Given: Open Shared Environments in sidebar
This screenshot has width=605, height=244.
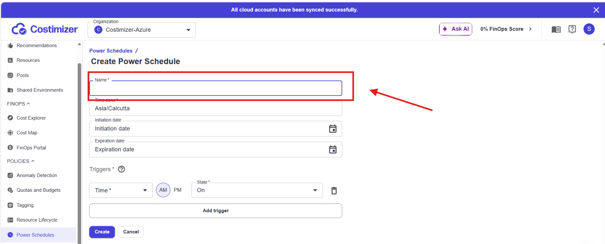Looking at the screenshot, I should click(x=40, y=90).
